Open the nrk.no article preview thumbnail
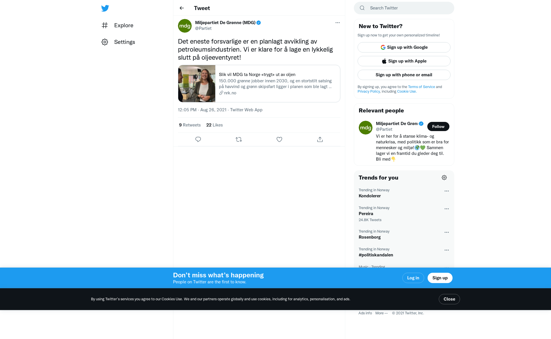Image resolution: width=551 pixels, height=339 pixels. (x=197, y=83)
